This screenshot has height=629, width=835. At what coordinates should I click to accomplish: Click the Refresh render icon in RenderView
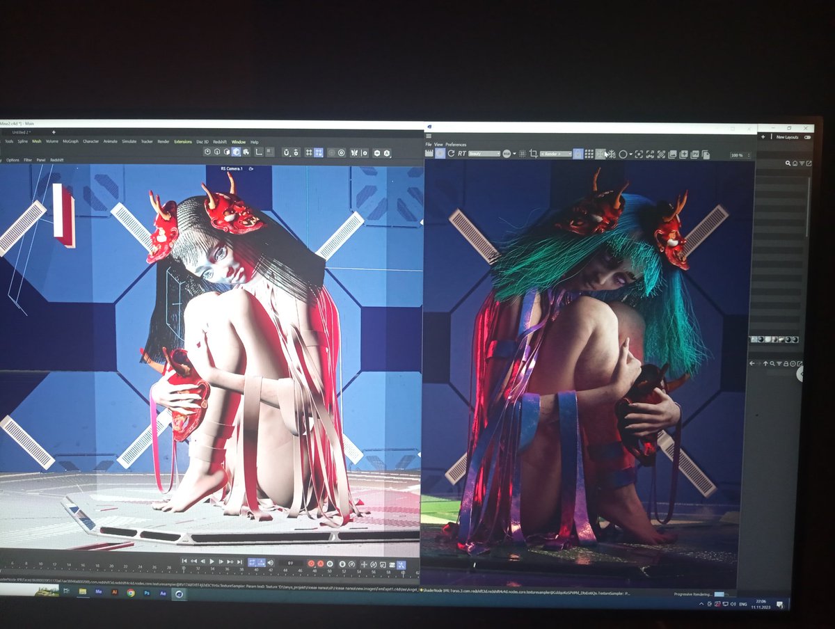(x=451, y=154)
